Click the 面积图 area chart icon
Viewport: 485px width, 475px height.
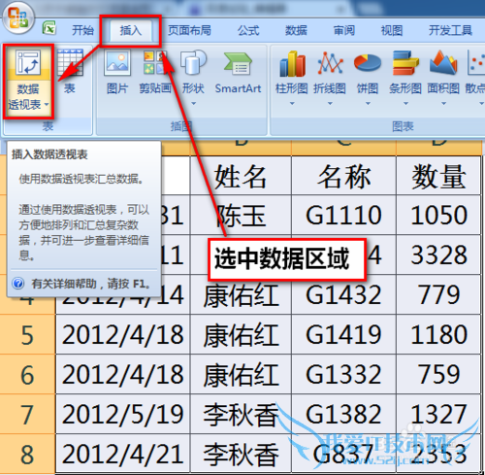443,63
